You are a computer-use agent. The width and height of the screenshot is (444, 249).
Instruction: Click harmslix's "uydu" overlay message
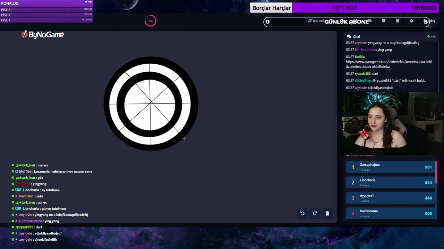point(27,196)
